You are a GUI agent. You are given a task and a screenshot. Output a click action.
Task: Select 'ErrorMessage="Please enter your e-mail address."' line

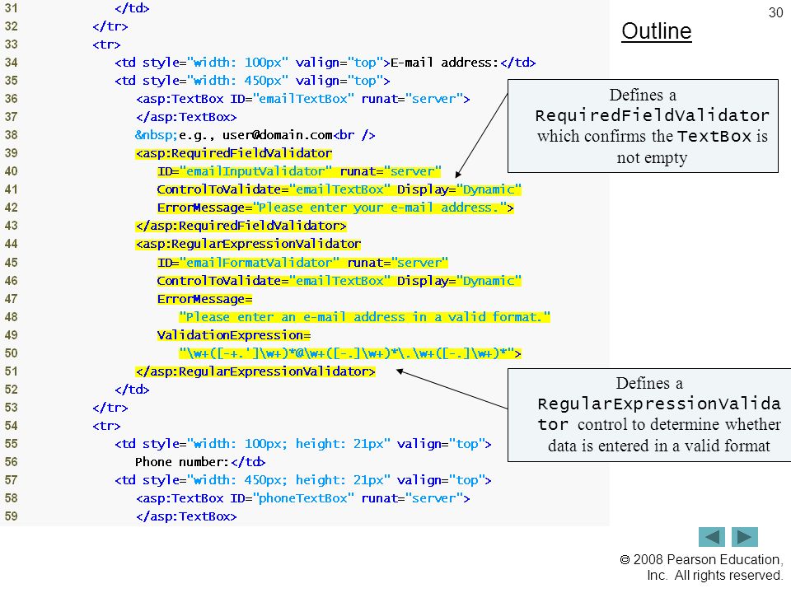tap(335, 208)
